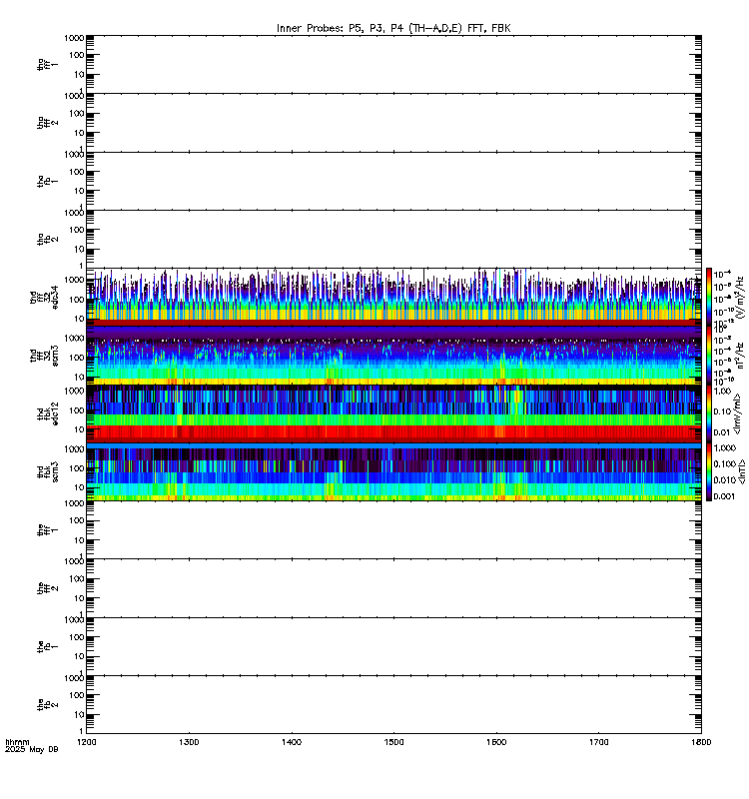Click the 'thd fbk edc12' panel label
This screenshot has width=749, height=799.
47,413
